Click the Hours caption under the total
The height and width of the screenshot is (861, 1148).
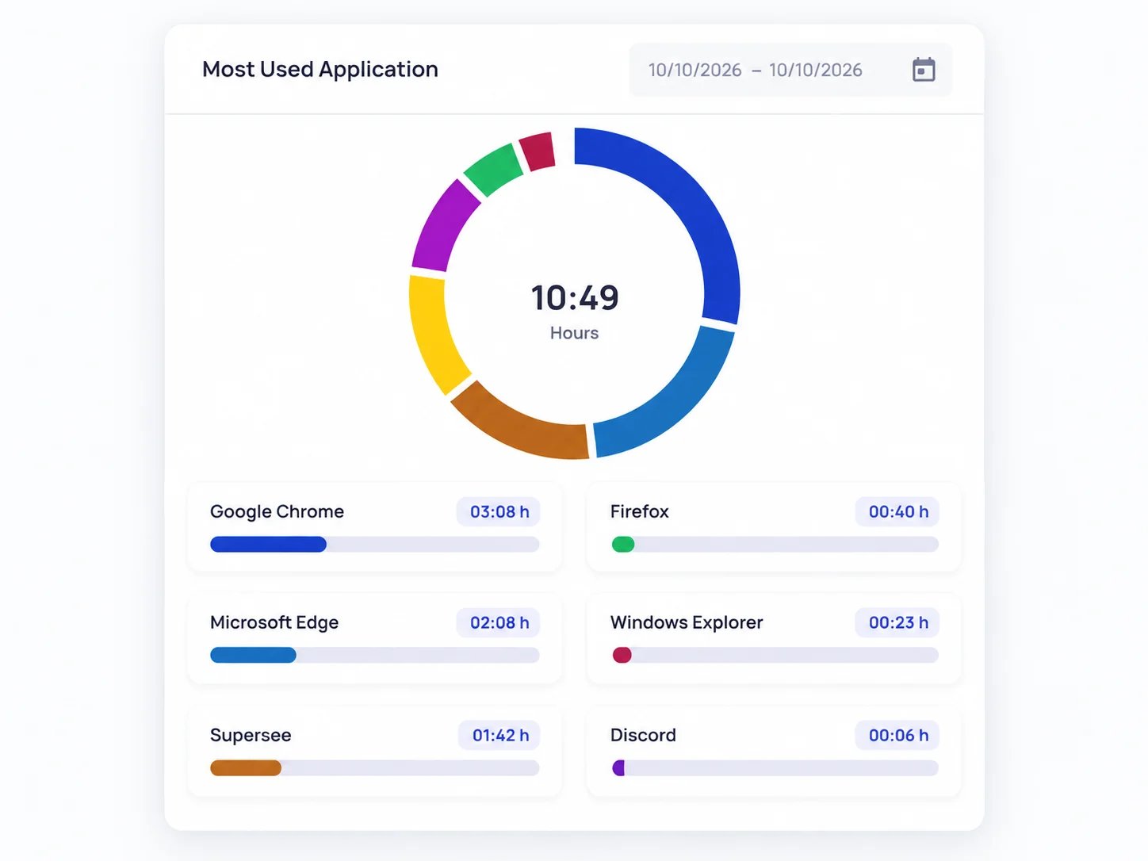[575, 333]
